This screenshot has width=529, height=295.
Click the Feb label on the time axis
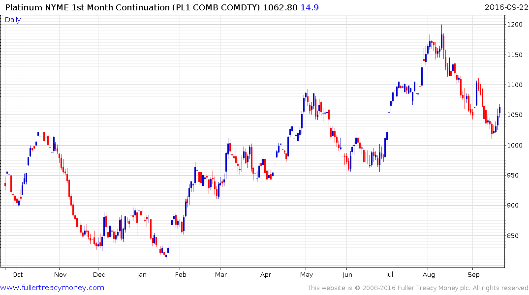(181, 275)
